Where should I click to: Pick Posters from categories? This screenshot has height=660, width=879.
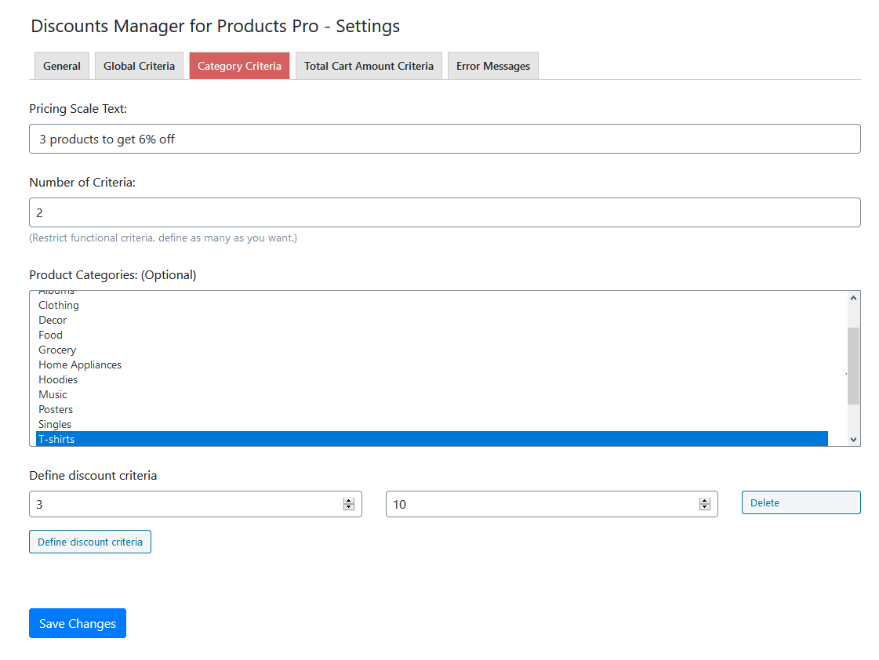[431, 409]
